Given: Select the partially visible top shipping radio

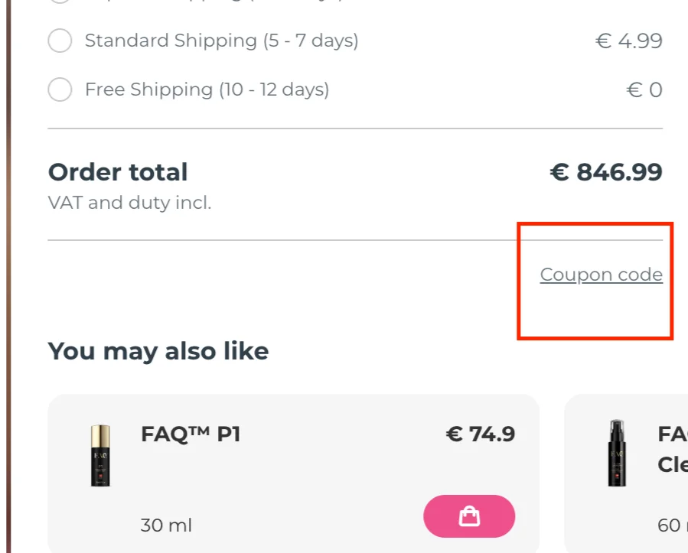Looking at the screenshot, I should point(60,2).
